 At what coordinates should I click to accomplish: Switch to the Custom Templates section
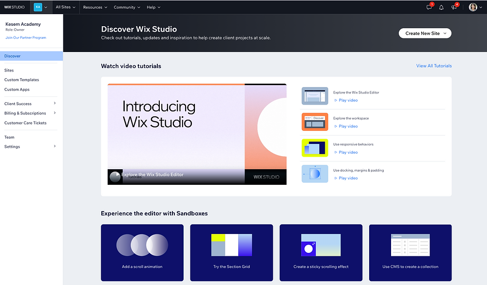coord(21,79)
